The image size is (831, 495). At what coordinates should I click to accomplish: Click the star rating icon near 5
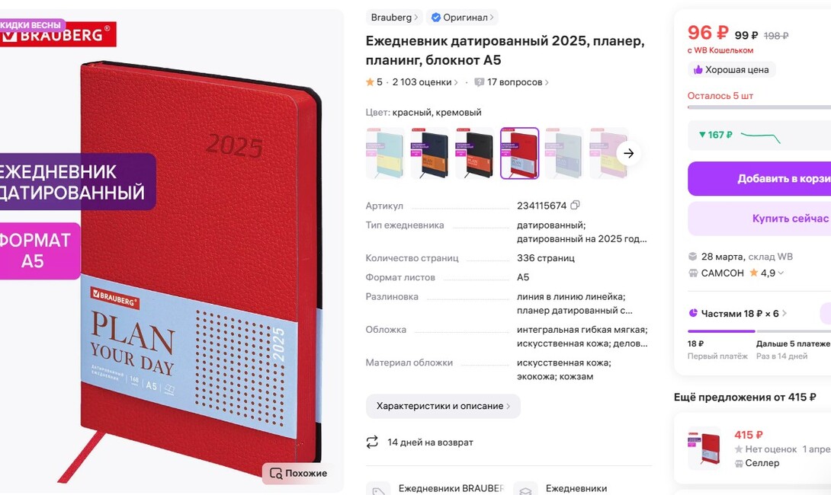370,82
